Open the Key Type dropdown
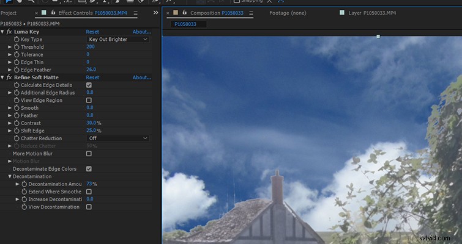The width and height of the screenshot is (462, 244). tap(117, 40)
